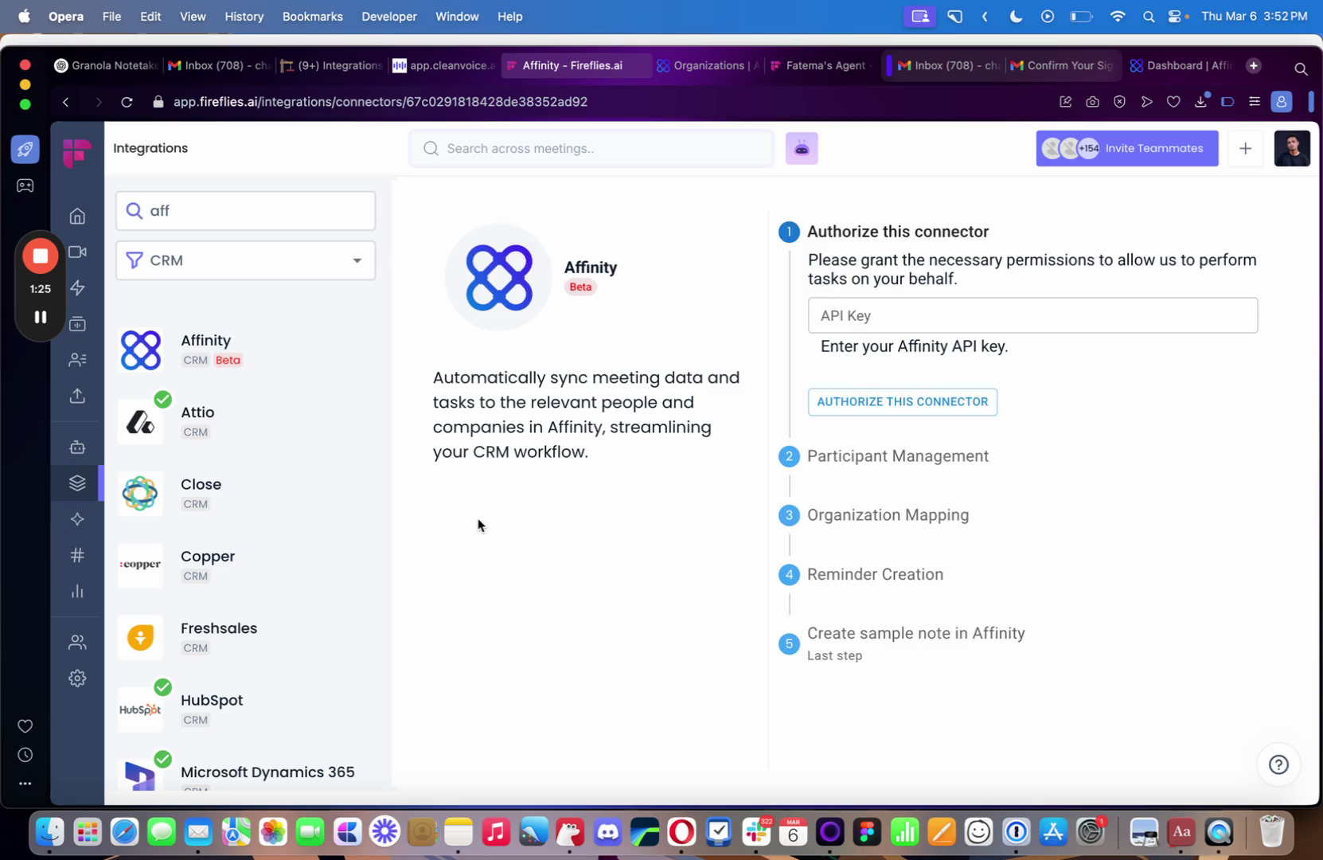Open the contacts list sidebar icon

tap(77, 360)
